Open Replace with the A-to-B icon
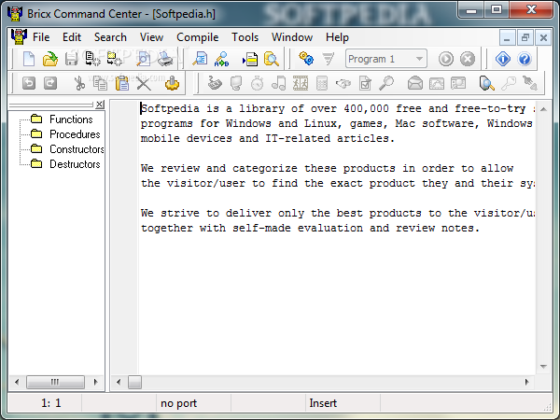 coord(221,59)
